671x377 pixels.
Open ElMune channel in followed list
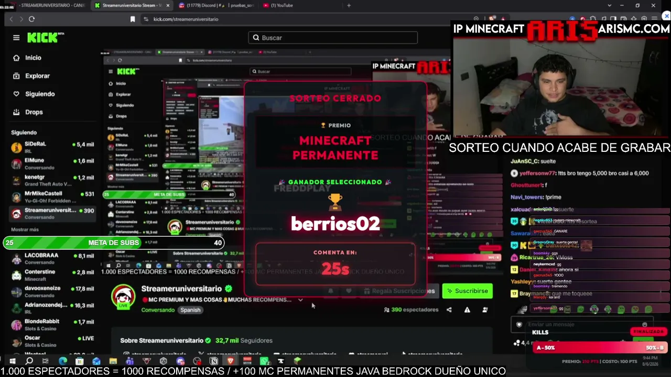click(x=52, y=163)
